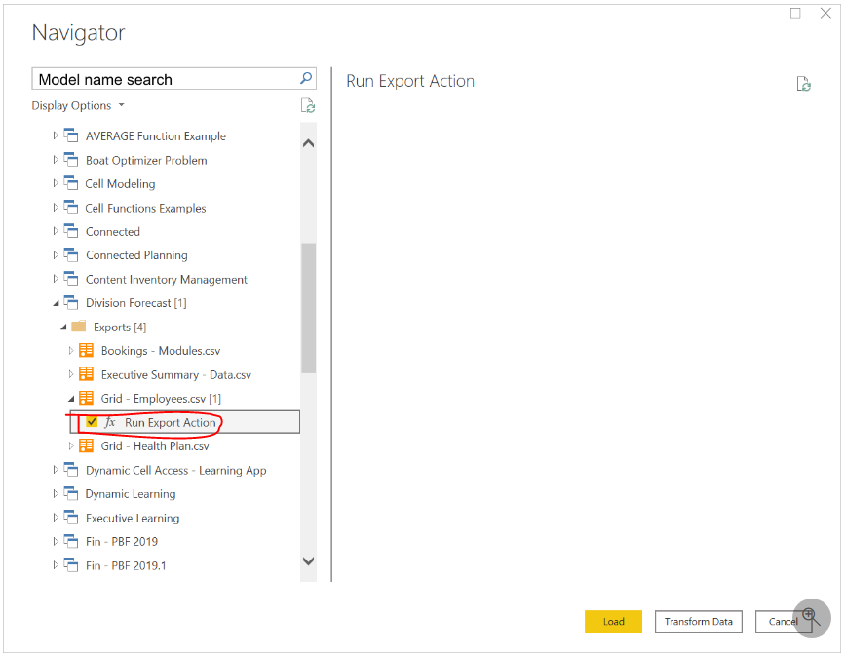844x657 pixels.
Task: Expand Executive Summary - Data.csv node
Action: (x=70, y=374)
